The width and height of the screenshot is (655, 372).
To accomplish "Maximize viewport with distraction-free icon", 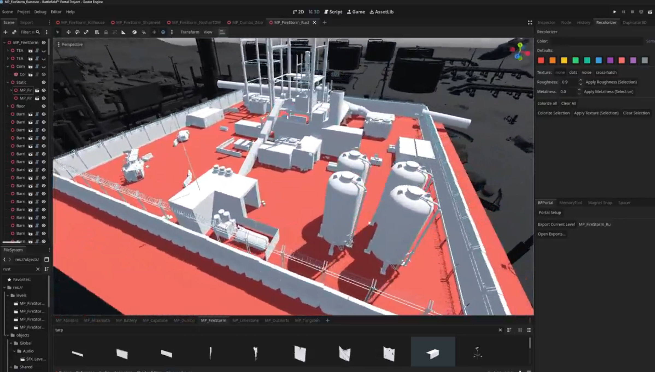I will tap(530, 23).
